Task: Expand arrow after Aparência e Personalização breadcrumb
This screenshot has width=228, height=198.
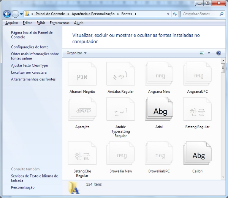Action: (x=118, y=14)
